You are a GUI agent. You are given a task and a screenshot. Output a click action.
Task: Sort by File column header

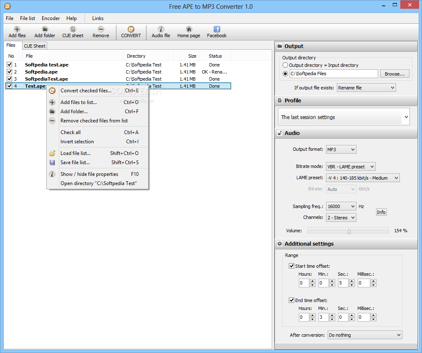73,56
